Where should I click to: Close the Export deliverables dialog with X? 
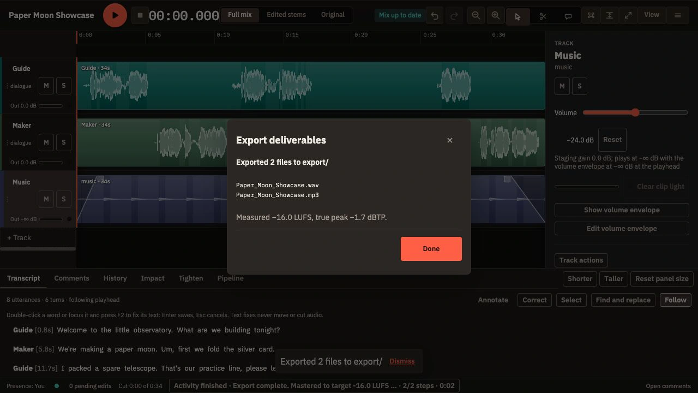pyautogui.click(x=450, y=140)
